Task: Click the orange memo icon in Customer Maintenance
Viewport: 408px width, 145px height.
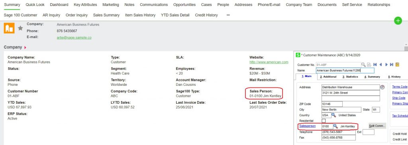Action: point(397,65)
